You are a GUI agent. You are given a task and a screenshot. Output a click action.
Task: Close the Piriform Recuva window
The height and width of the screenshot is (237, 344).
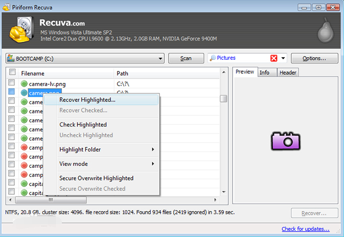[x=333, y=7]
